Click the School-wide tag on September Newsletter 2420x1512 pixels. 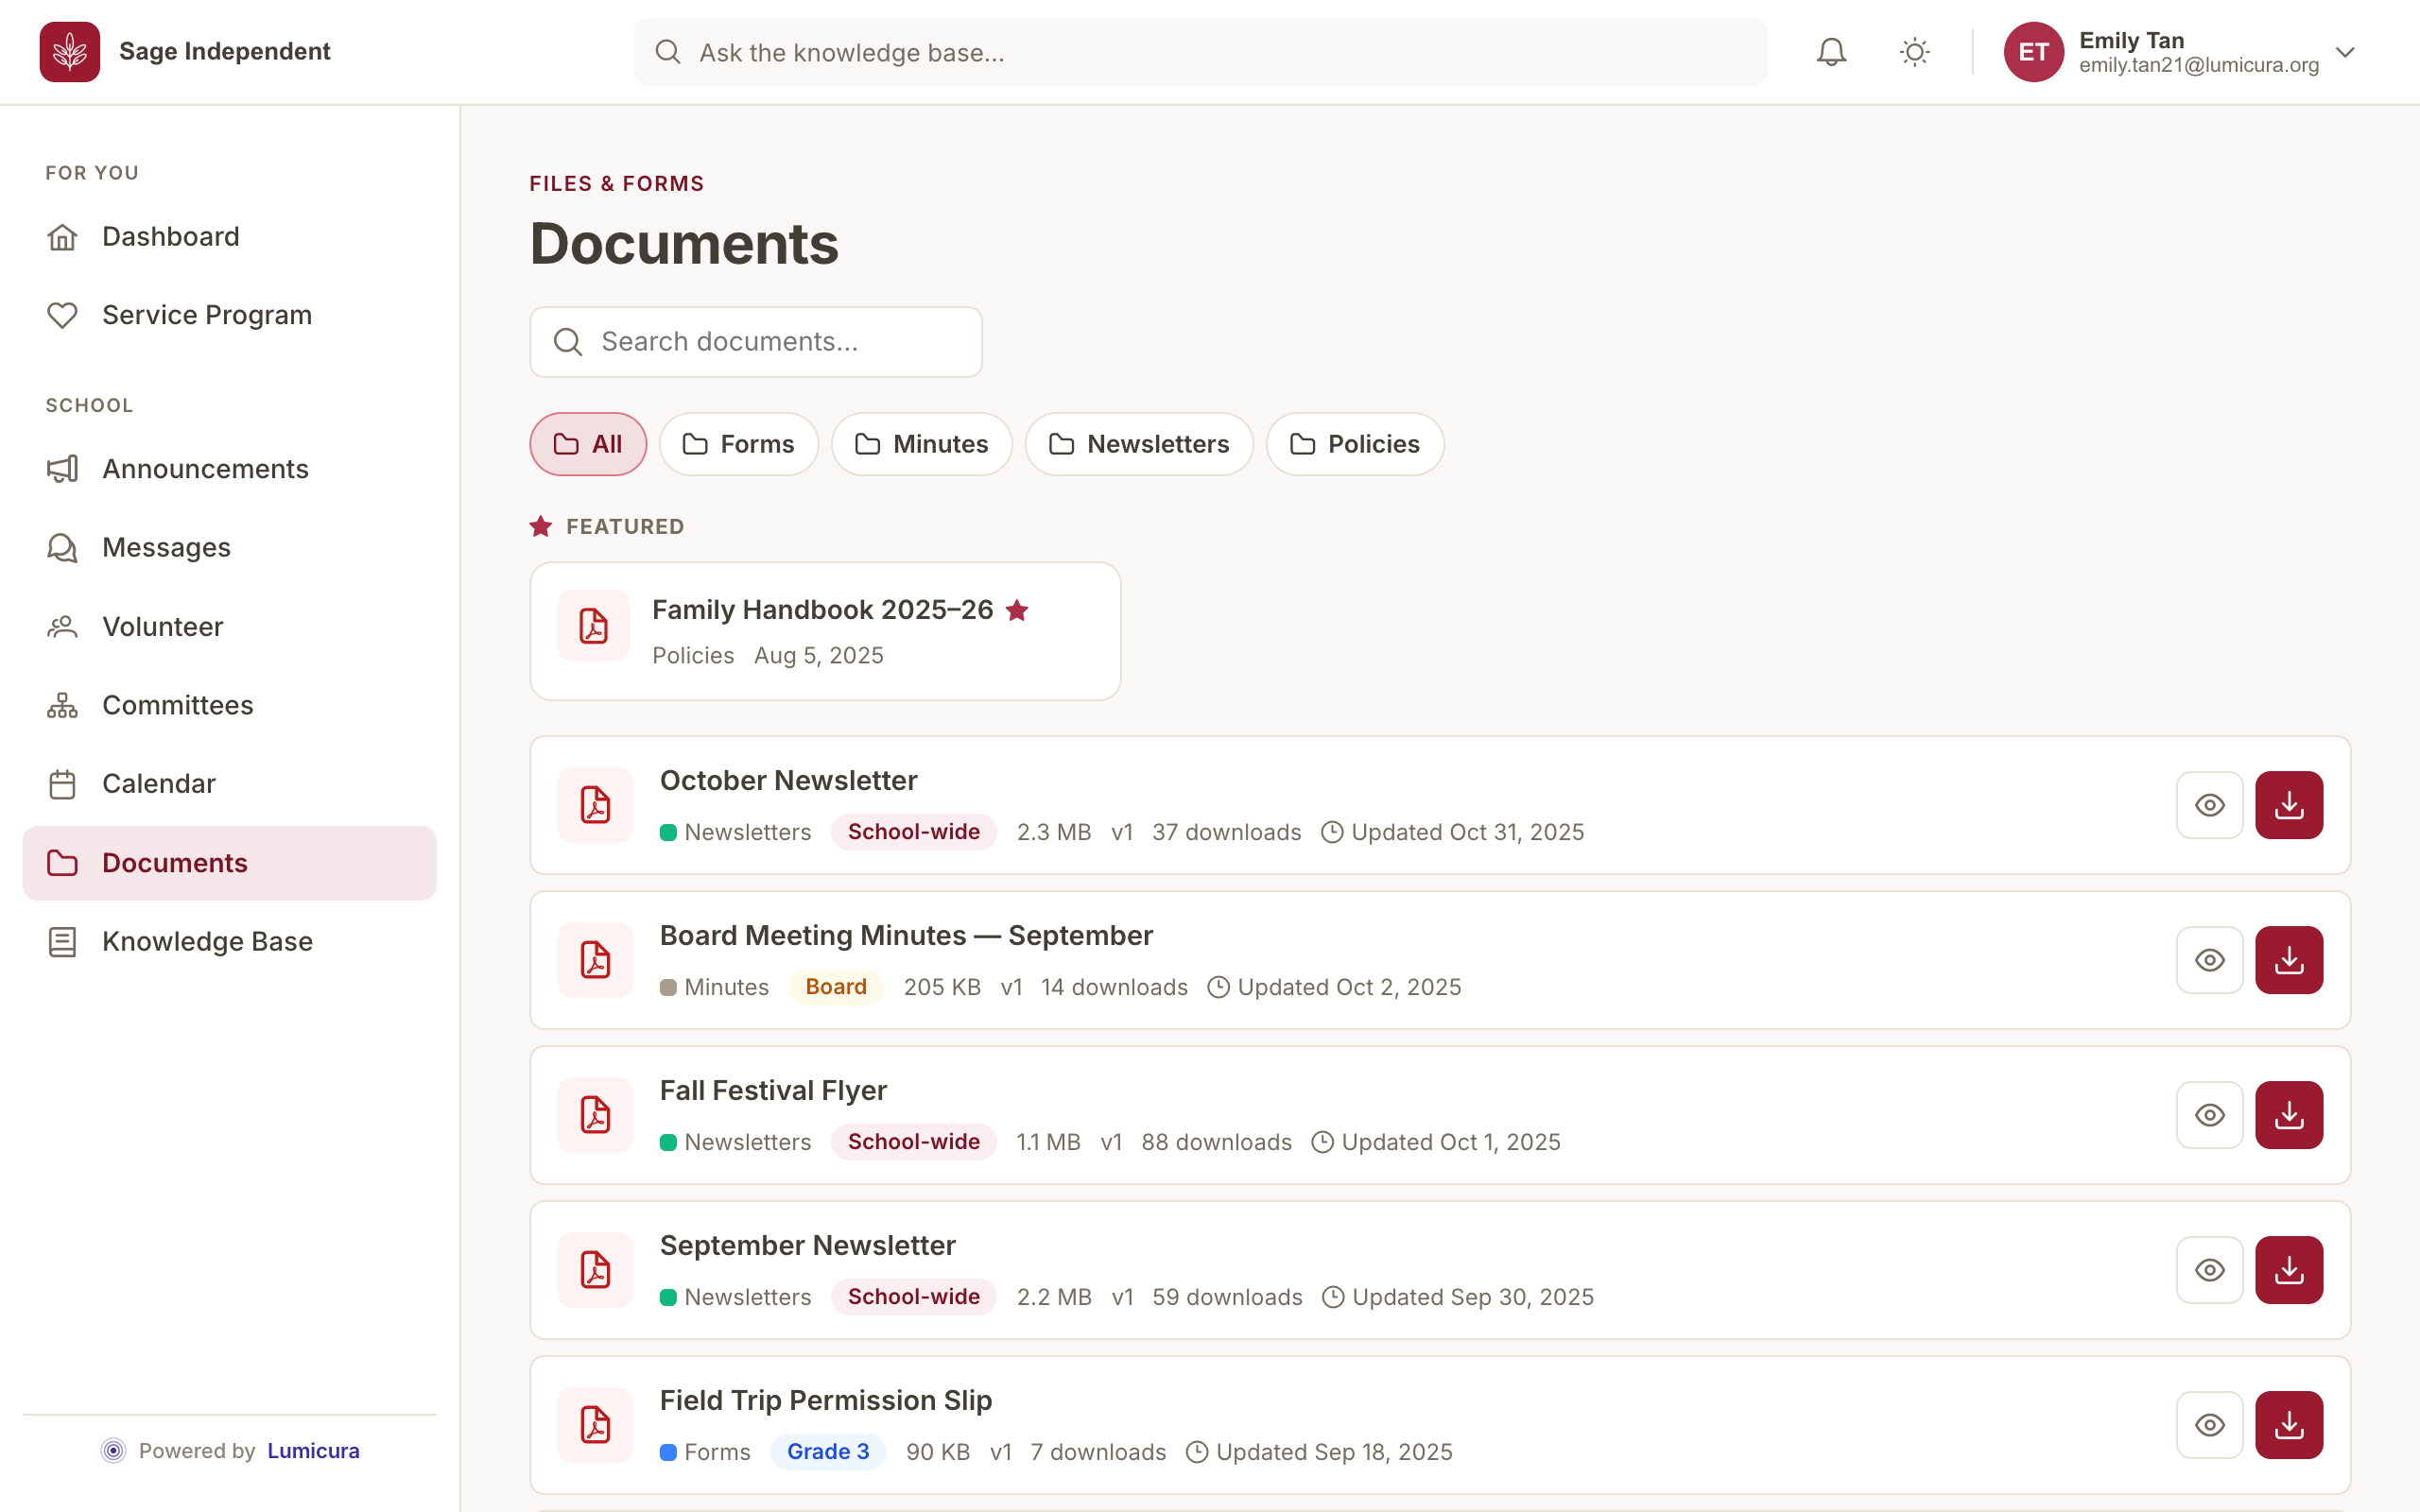click(914, 1297)
